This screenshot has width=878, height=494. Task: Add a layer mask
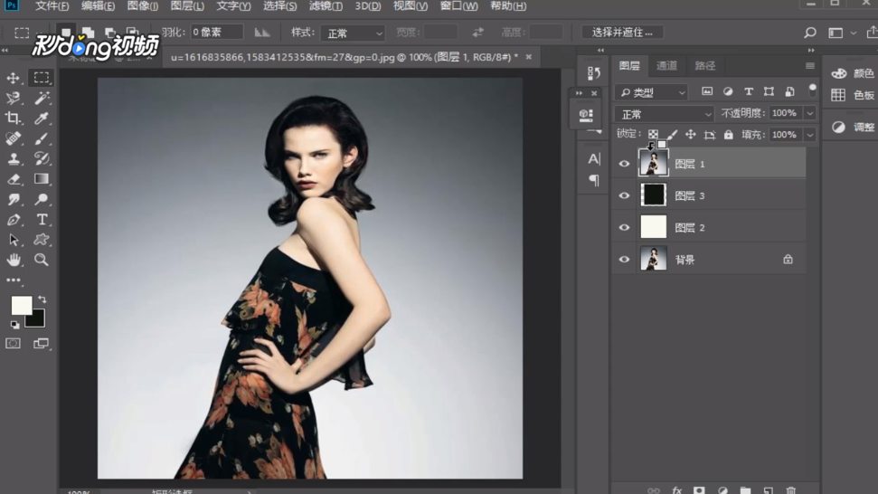[x=699, y=490]
